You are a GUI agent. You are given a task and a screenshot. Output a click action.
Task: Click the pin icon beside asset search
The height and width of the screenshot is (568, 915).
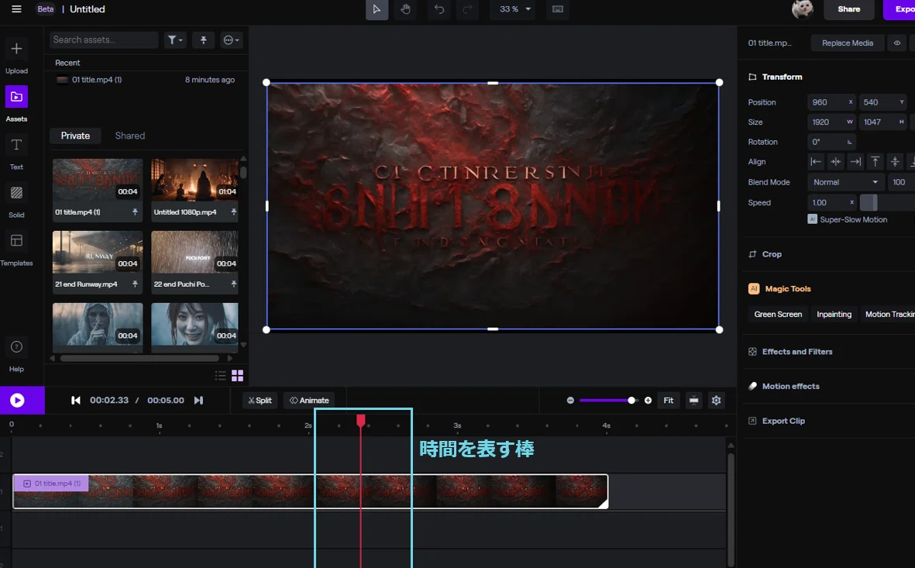(x=203, y=40)
